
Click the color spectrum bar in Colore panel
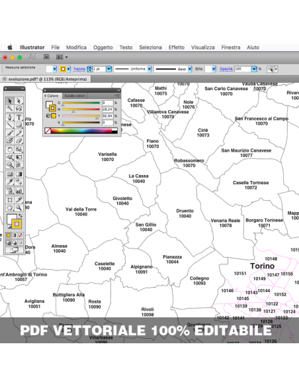point(81,131)
